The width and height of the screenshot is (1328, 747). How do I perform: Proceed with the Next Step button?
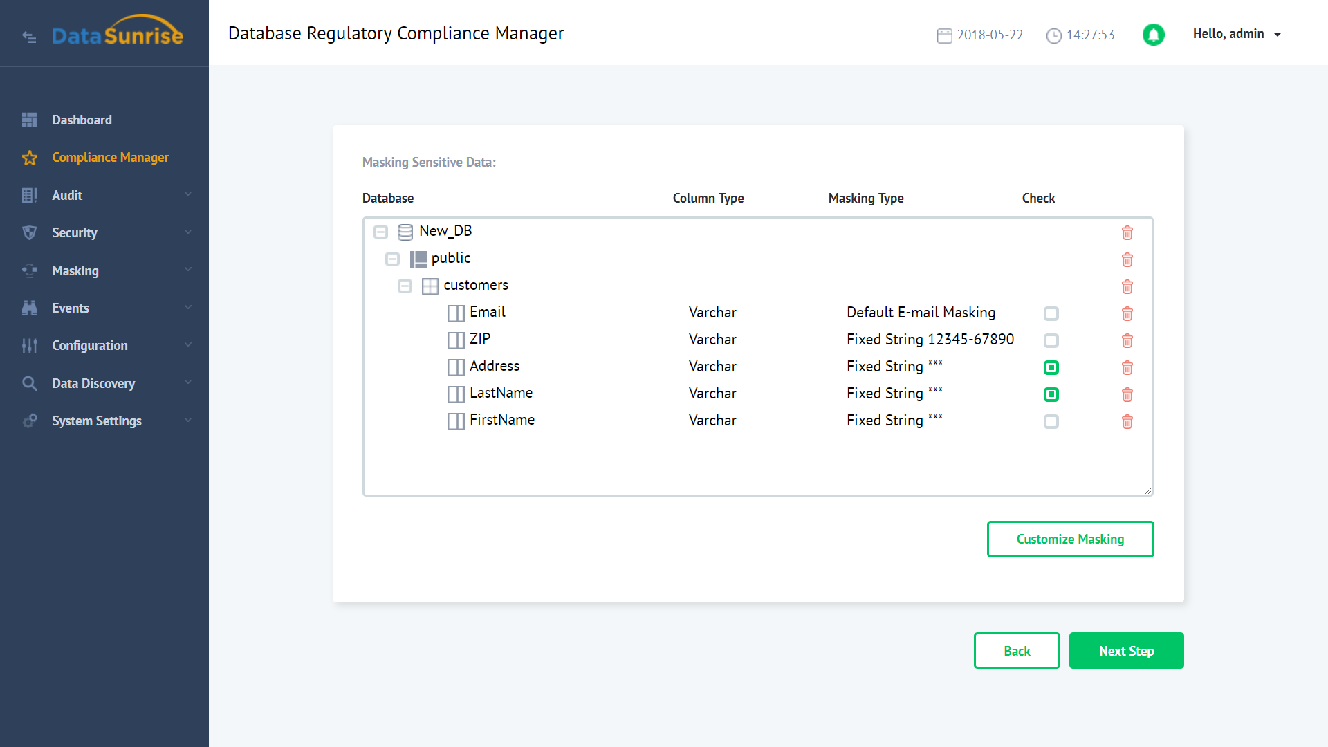[x=1126, y=651]
